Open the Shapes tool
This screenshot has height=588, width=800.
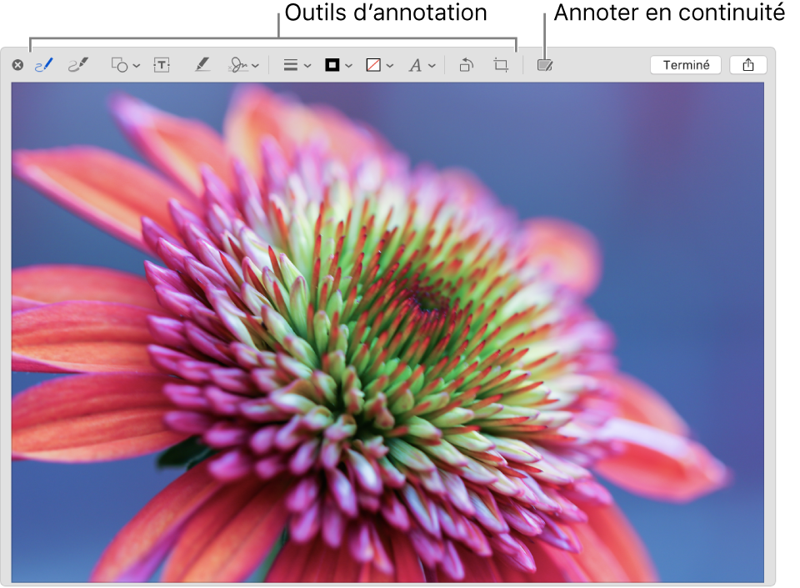tap(120, 65)
